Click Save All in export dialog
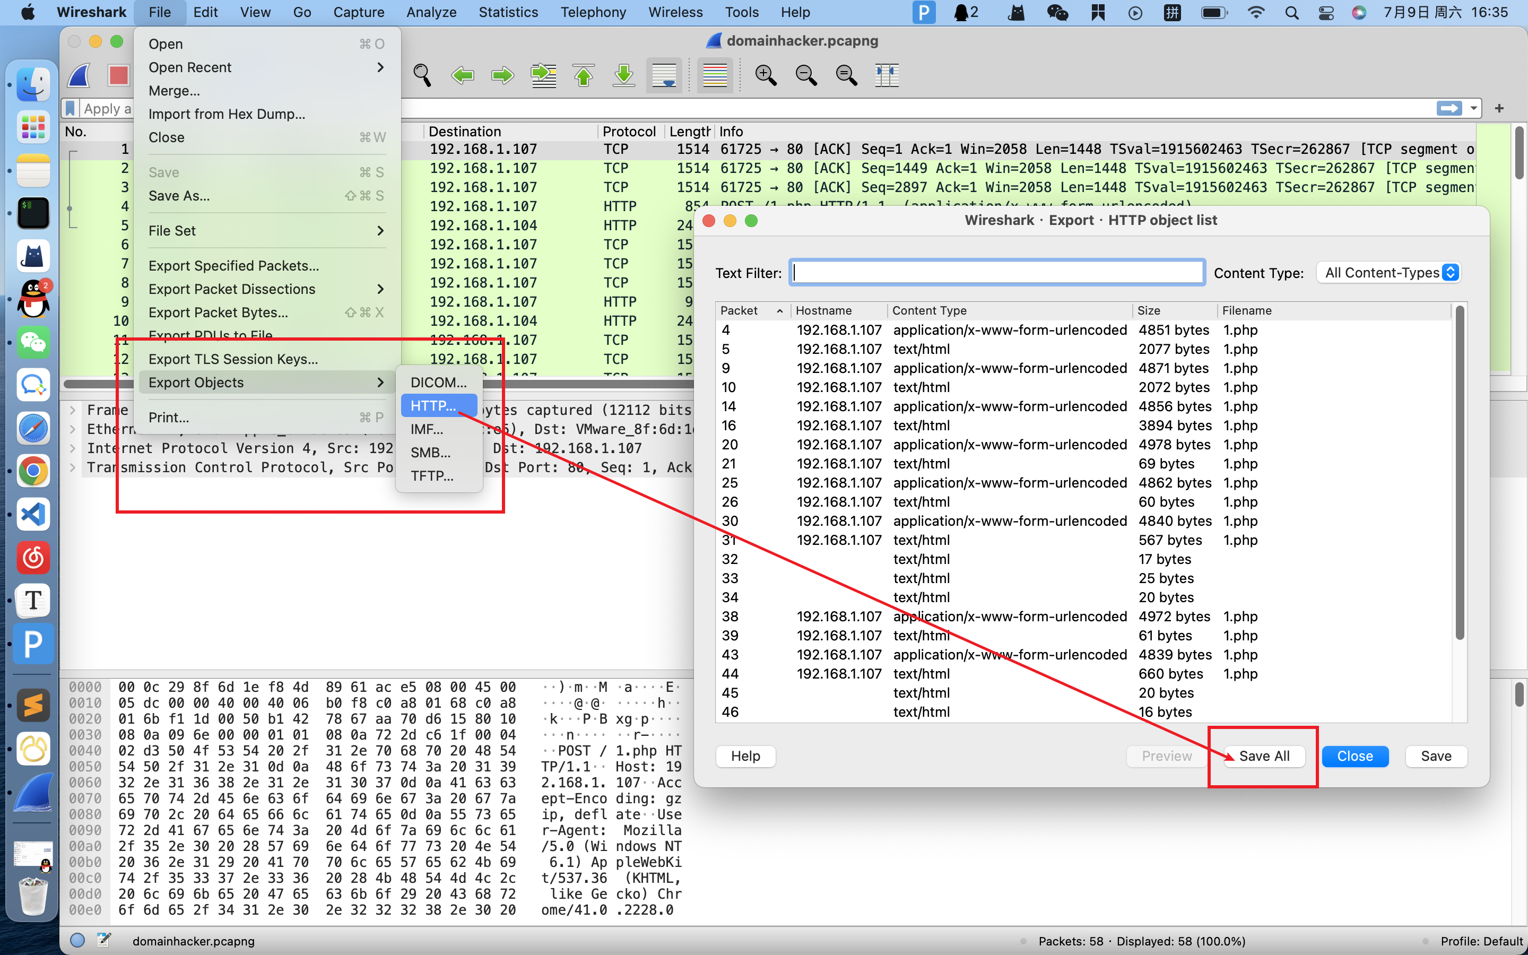1528x955 pixels. pyautogui.click(x=1264, y=756)
